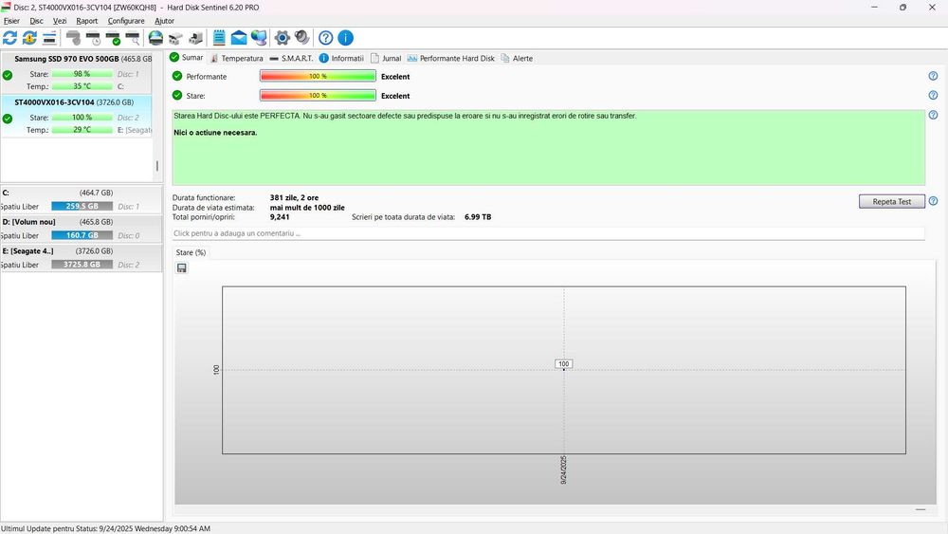Screen dimensions: 948x534
Task: Open the Configurare menu
Action: point(126,21)
